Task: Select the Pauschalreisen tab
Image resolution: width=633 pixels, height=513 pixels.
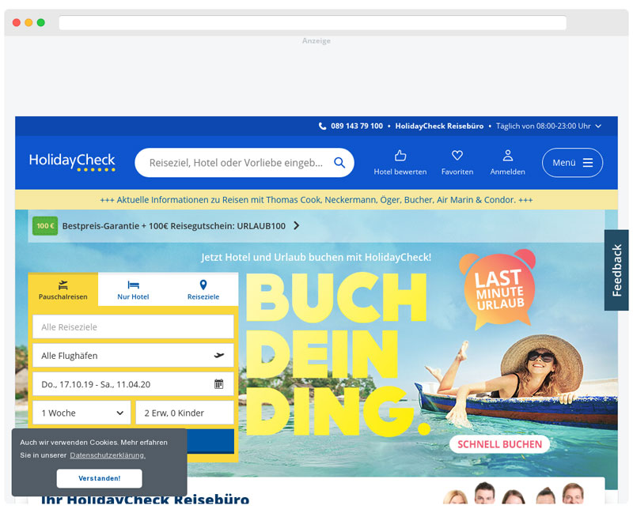Action: coord(63,289)
